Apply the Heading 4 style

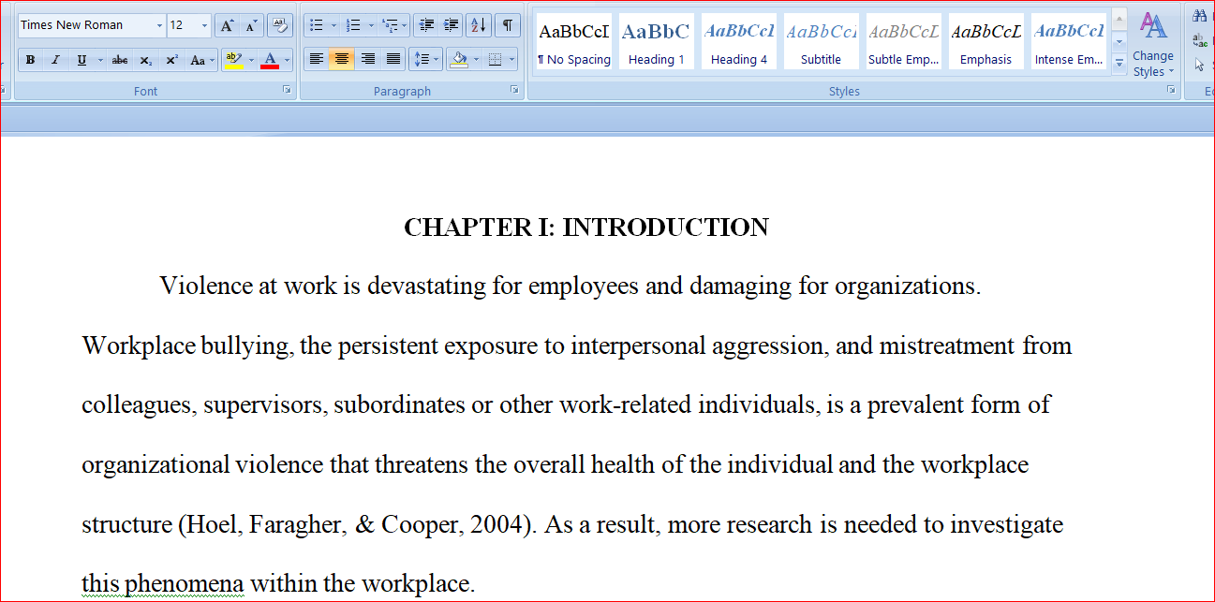pyautogui.click(x=739, y=42)
